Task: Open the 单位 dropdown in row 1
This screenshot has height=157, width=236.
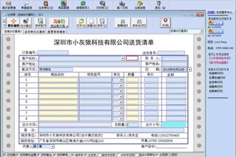Action: (121, 80)
